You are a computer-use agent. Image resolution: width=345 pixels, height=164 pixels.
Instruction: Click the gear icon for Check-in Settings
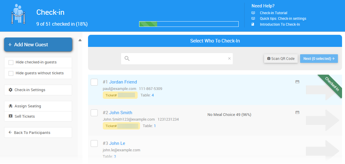(11, 90)
